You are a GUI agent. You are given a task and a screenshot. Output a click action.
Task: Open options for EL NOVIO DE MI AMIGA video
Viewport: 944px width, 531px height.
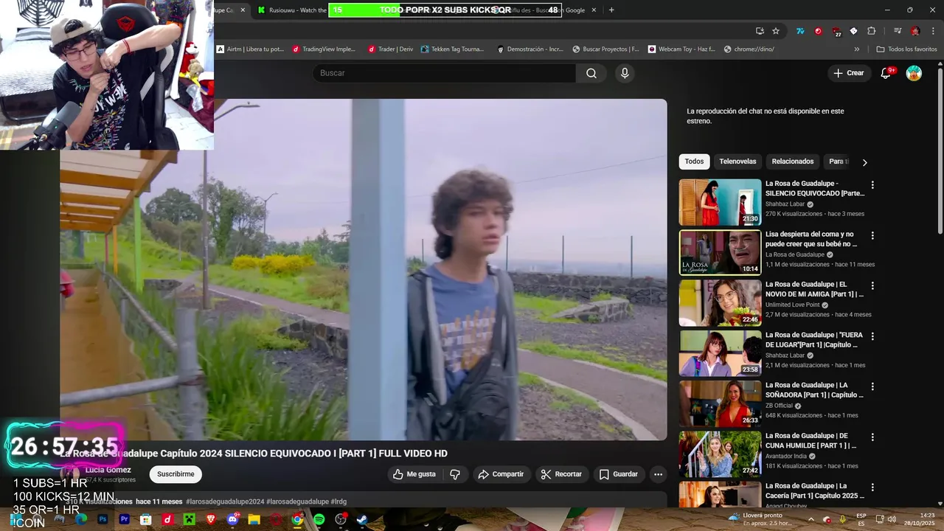872,285
